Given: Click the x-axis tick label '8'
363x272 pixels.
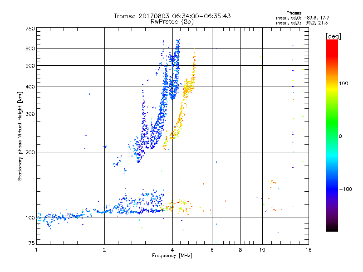Looking at the screenshot, I should (x=240, y=250).
